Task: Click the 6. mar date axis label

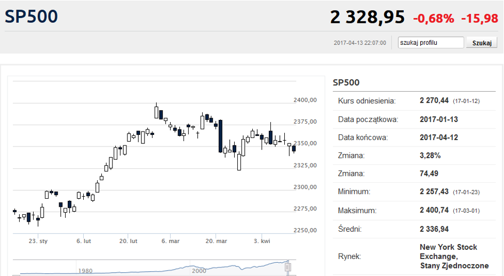Action: [170, 241]
